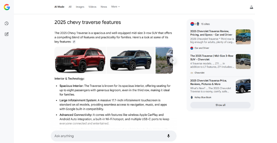This screenshot has width=277, height=143.
Task: Click the link chip after key features
Action: [74, 42]
